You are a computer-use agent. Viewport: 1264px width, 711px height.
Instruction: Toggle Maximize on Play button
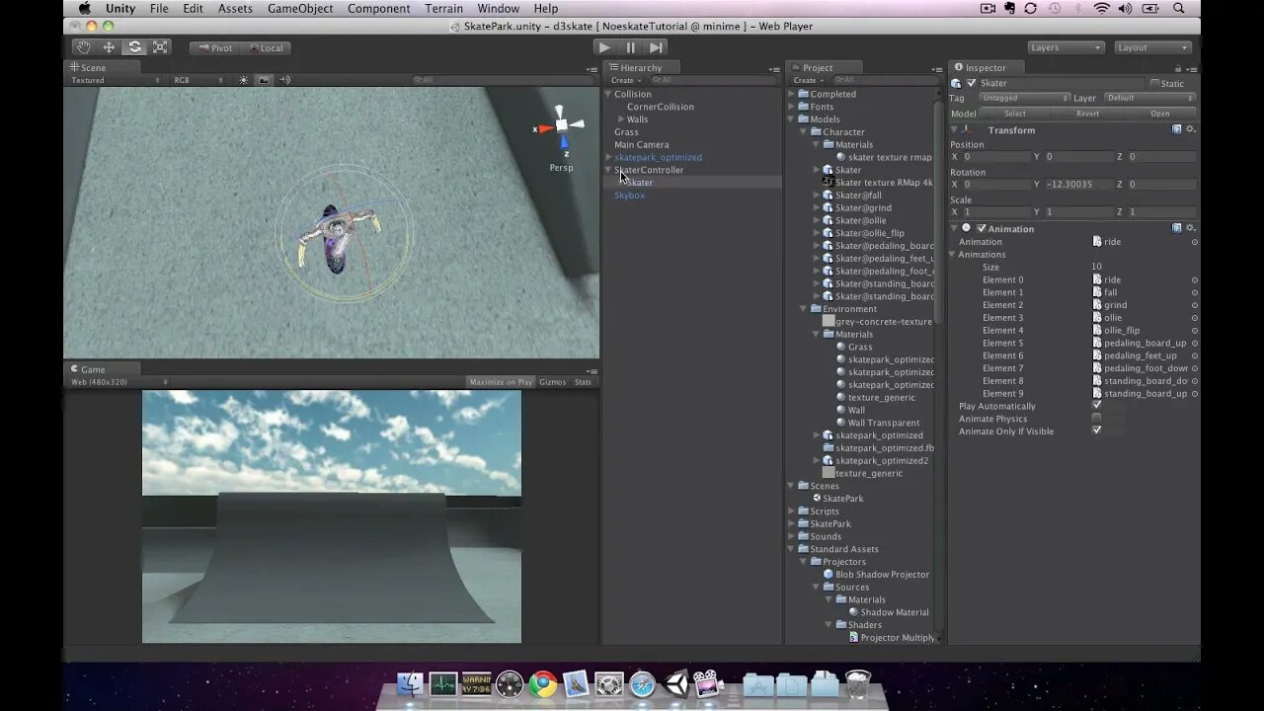point(501,382)
